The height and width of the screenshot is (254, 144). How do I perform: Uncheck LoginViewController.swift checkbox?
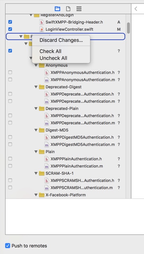pyautogui.click(x=10, y=29)
